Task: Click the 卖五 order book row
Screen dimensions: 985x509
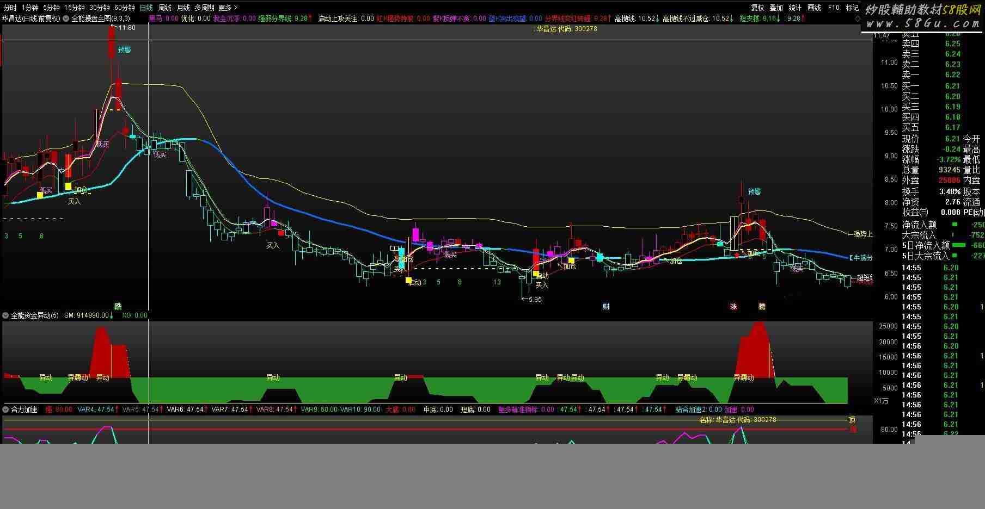Action: (x=931, y=34)
